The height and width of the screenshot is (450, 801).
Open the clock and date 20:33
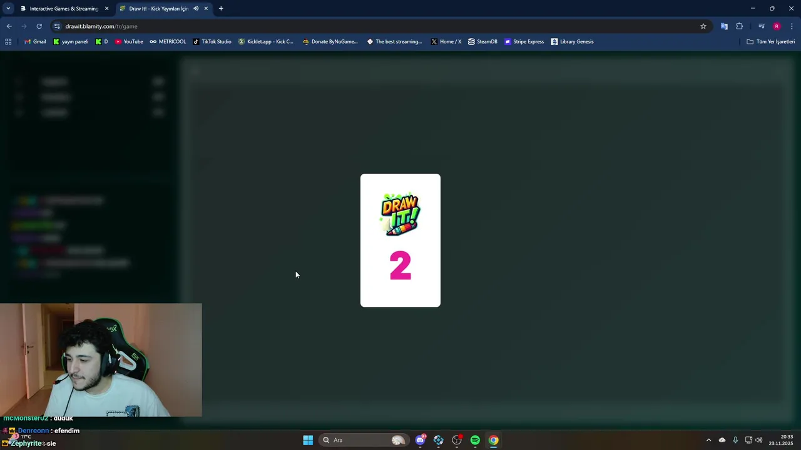pos(781,440)
